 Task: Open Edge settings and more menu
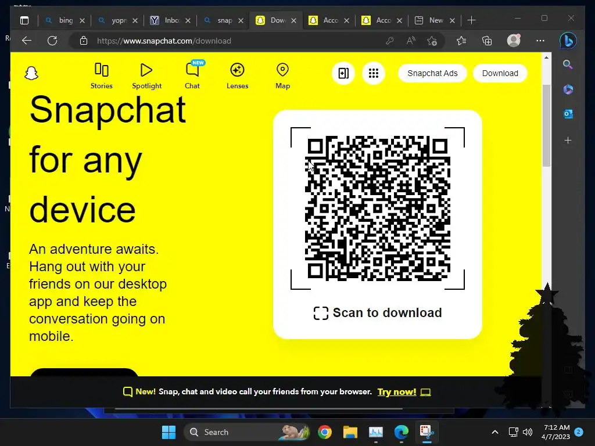(x=540, y=41)
